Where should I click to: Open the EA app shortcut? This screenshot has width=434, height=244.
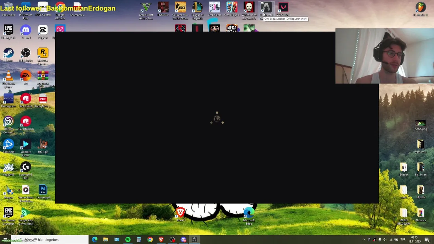pos(25,78)
